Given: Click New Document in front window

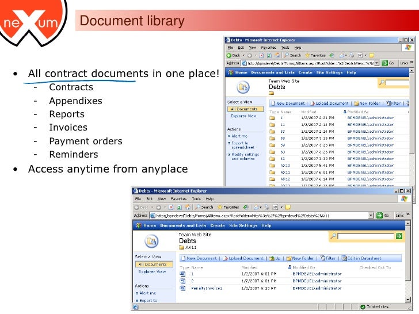Looking at the screenshot, I should pos(199,258).
